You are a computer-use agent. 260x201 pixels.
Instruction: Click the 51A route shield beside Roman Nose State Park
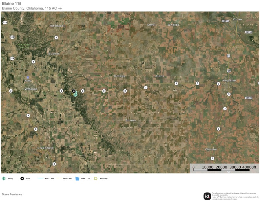[12, 37]
